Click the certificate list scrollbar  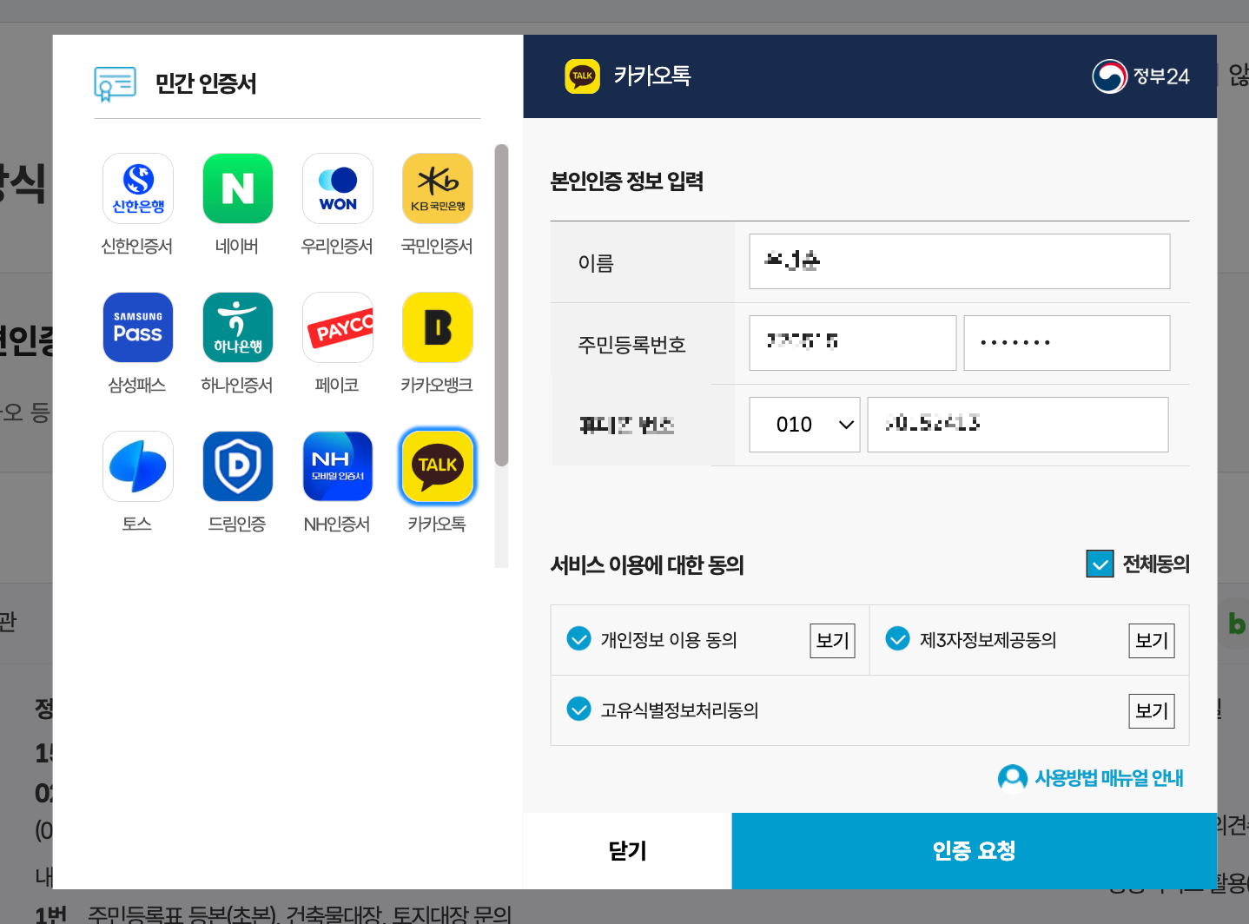pos(501,306)
